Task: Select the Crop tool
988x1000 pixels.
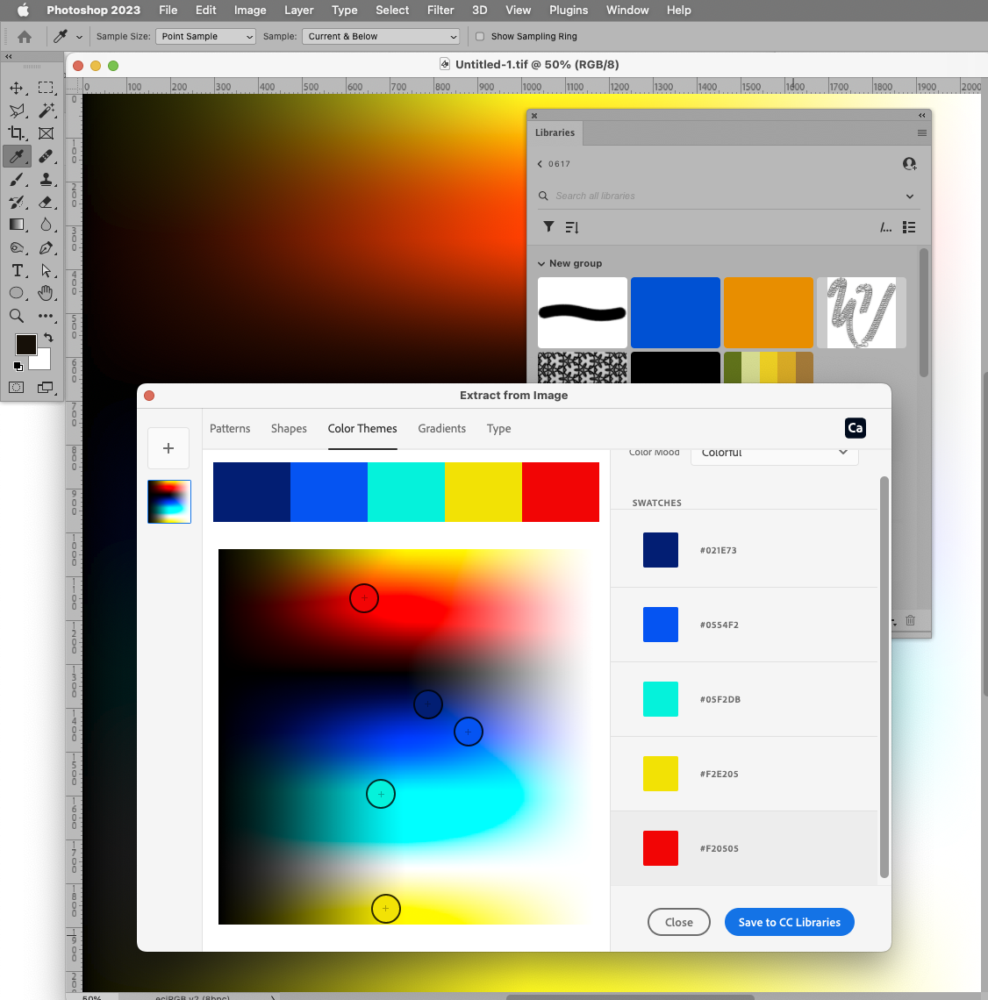Action: (17, 132)
